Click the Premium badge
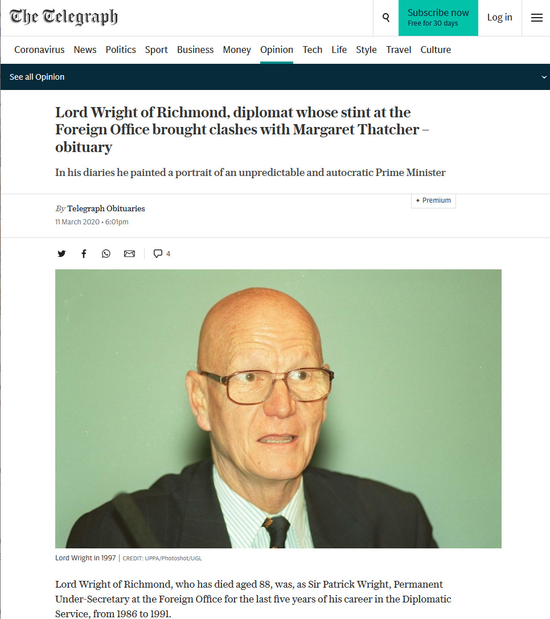 click(x=433, y=200)
